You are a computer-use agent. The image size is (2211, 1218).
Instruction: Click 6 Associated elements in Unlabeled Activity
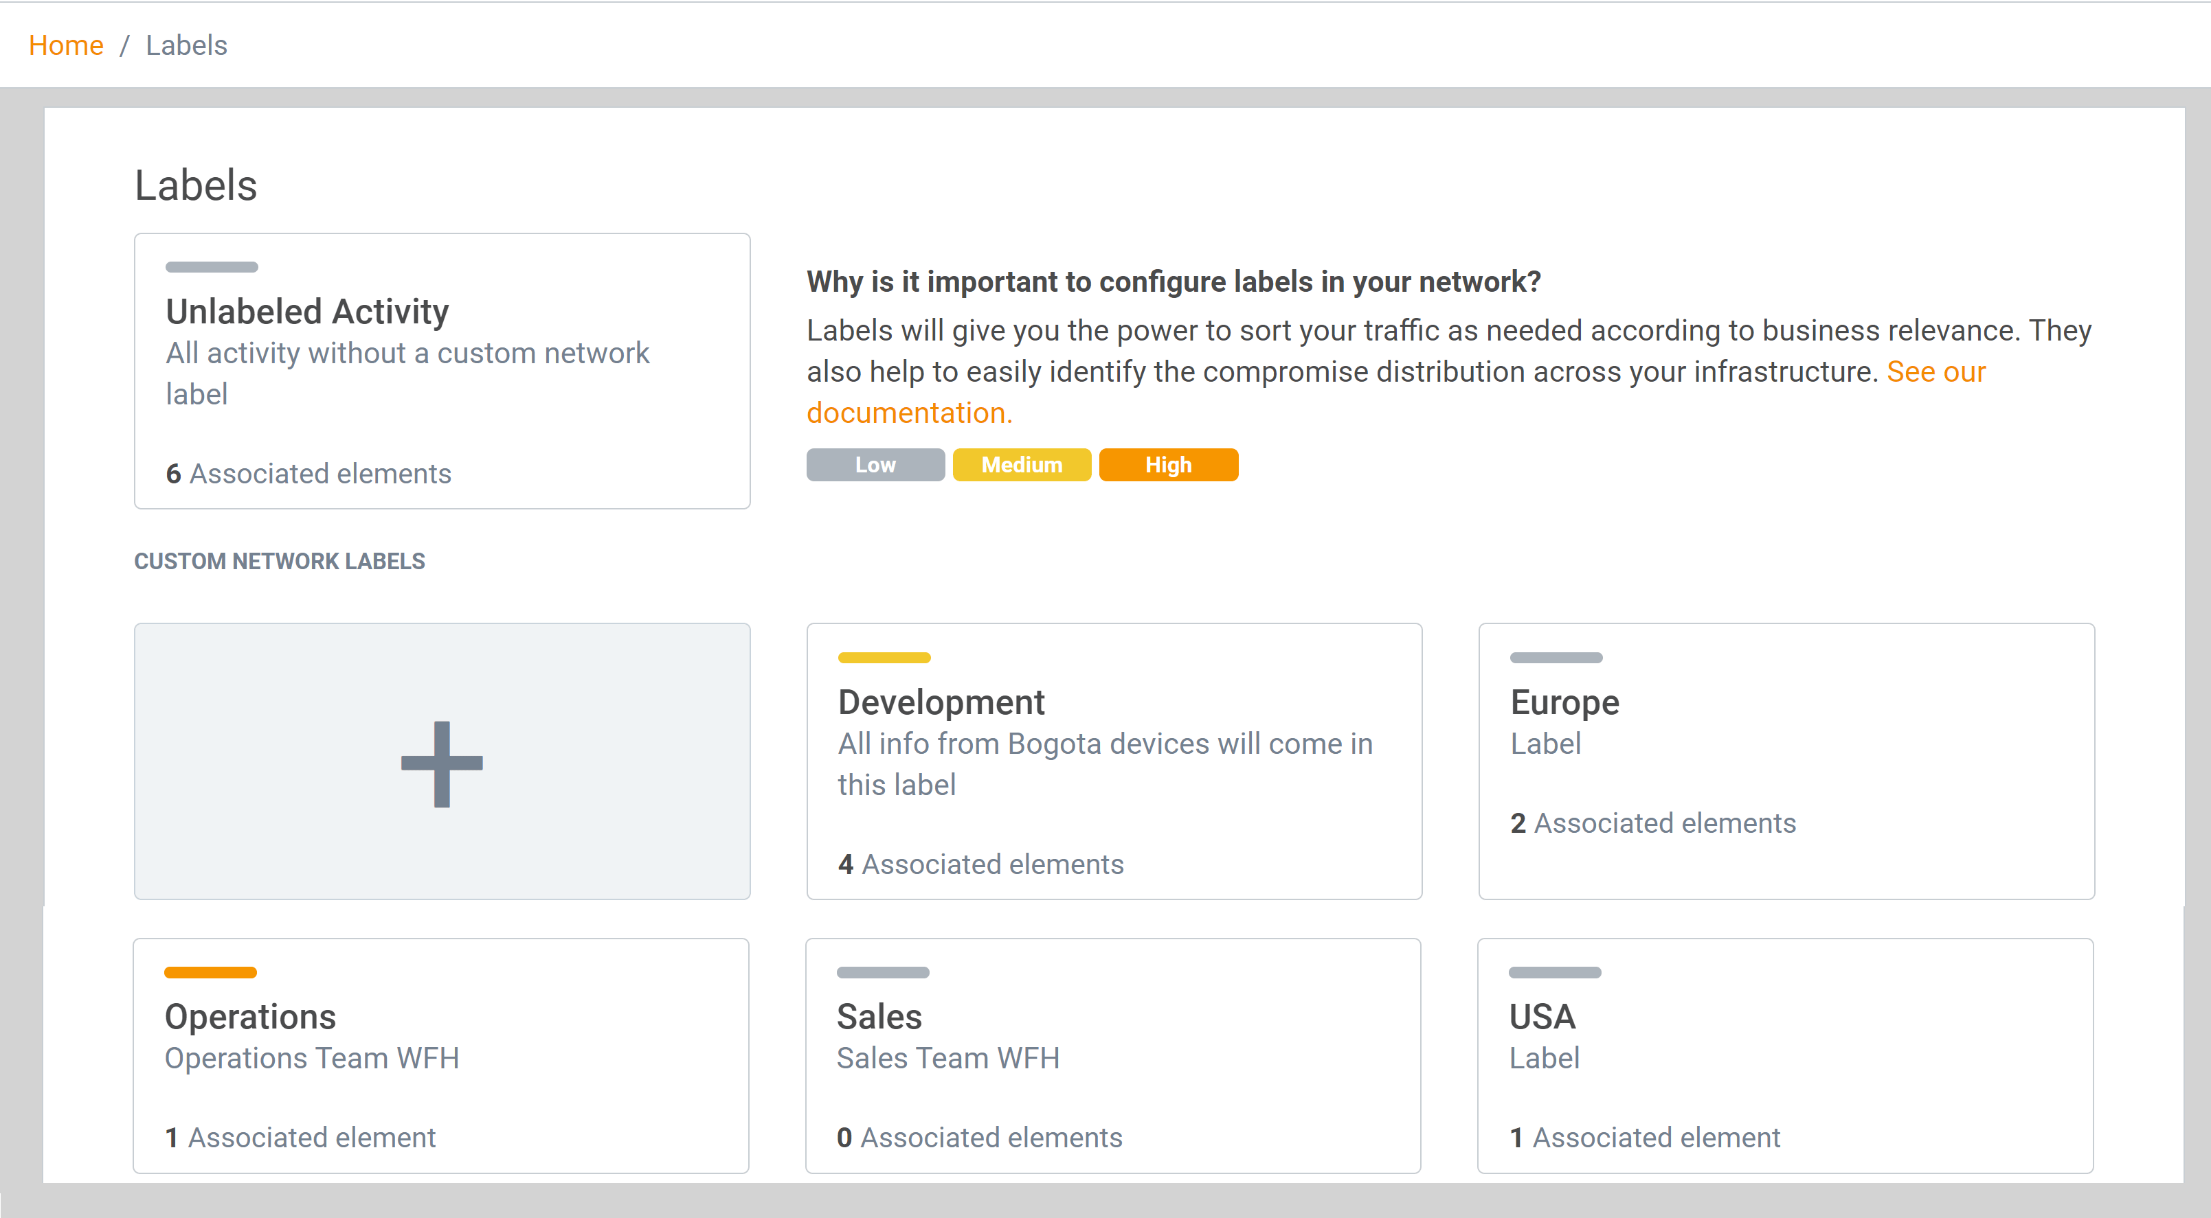pos(308,474)
